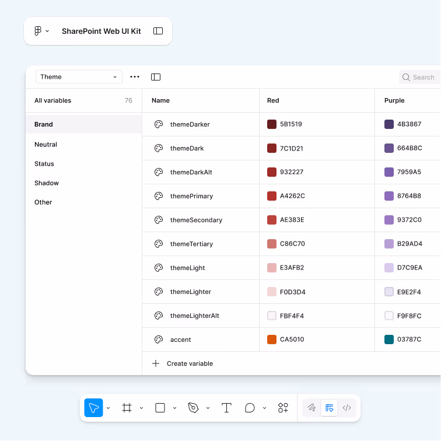Select the Brand group

(83, 124)
